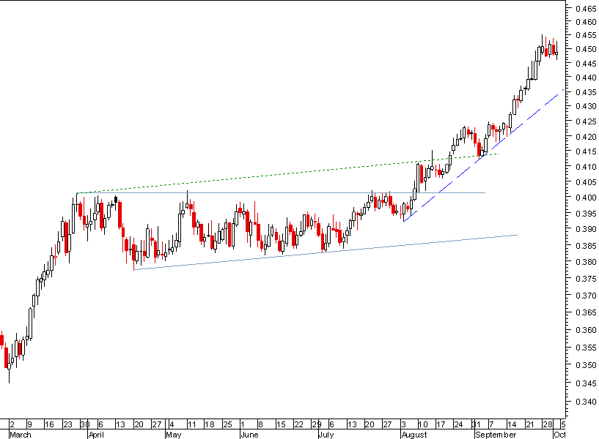The height and width of the screenshot is (439, 599).
Task: Click the 0.445 price axis label
Action: 586,64
